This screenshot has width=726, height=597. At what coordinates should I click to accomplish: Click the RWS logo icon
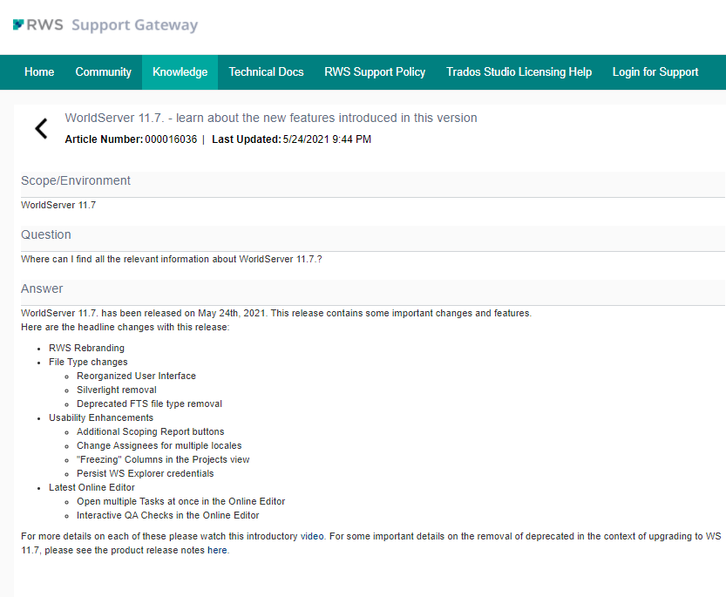[x=18, y=24]
